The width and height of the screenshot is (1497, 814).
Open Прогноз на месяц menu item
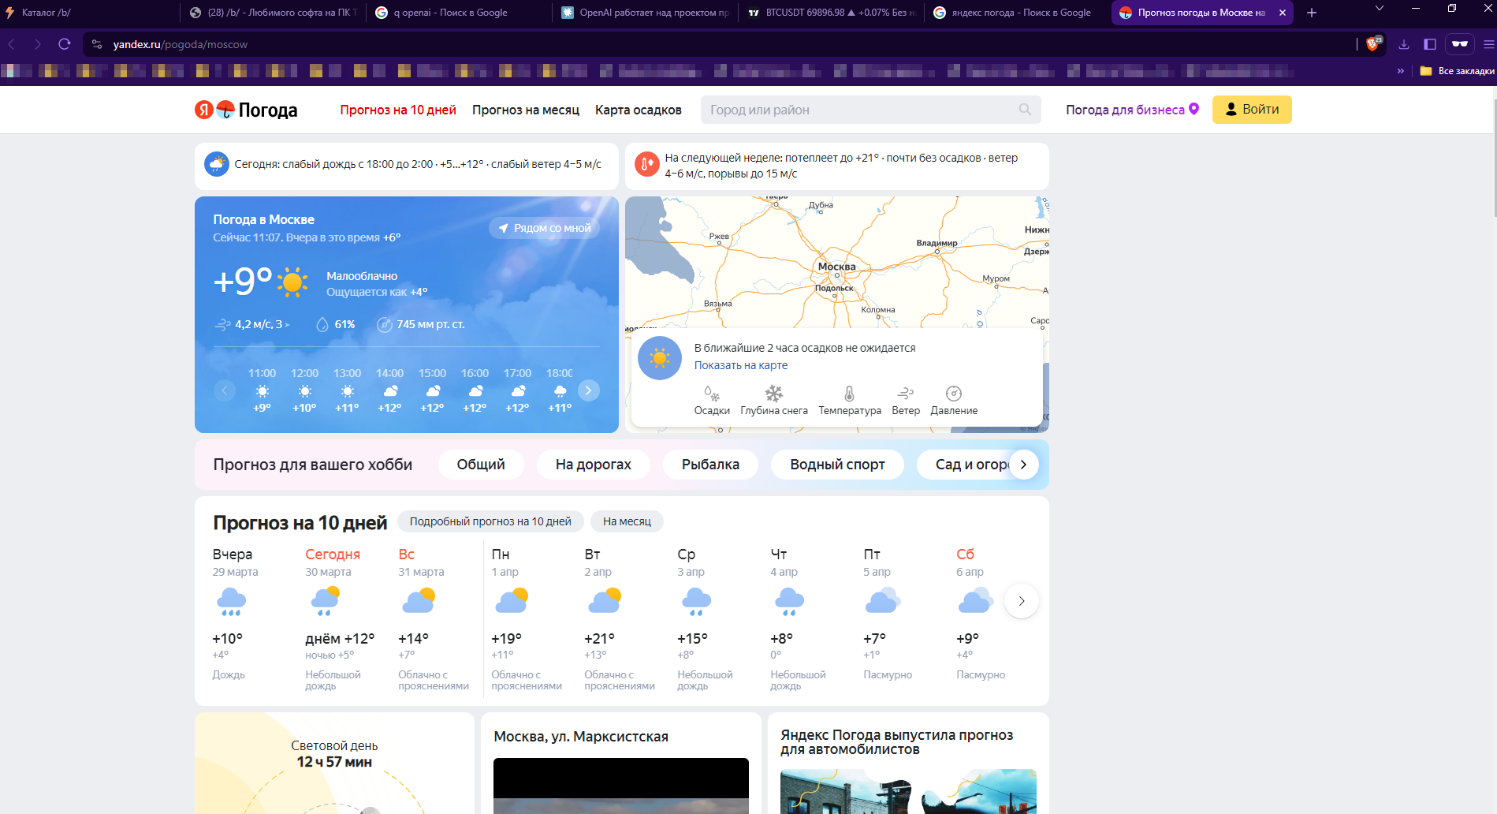(526, 110)
